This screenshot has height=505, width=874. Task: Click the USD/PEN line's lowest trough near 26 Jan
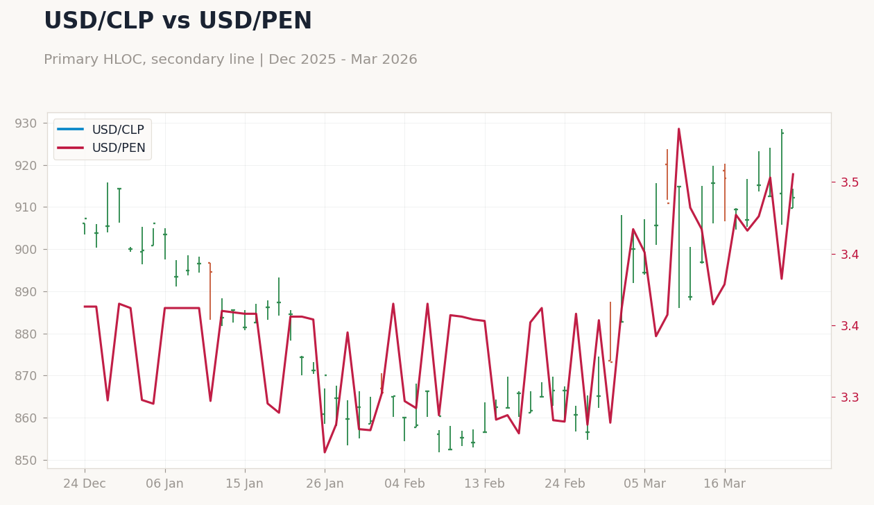(x=325, y=452)
